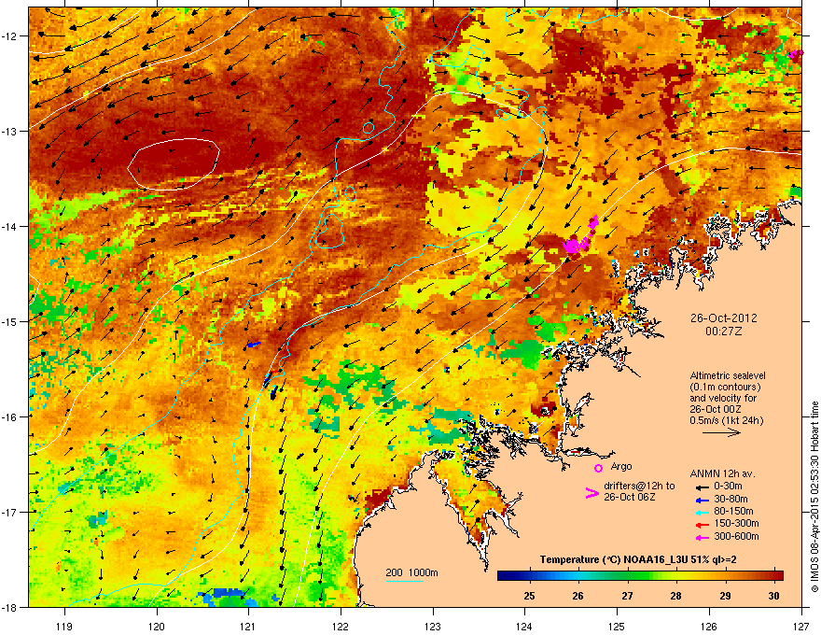The height and width of the screenshot is (635, 821).
Task: Click the latitude axis label -18
Action: [x=10, y=607]
